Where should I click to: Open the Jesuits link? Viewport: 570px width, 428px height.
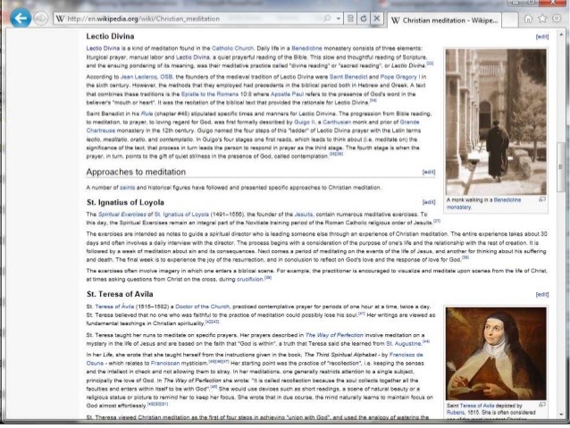(304, 214)
